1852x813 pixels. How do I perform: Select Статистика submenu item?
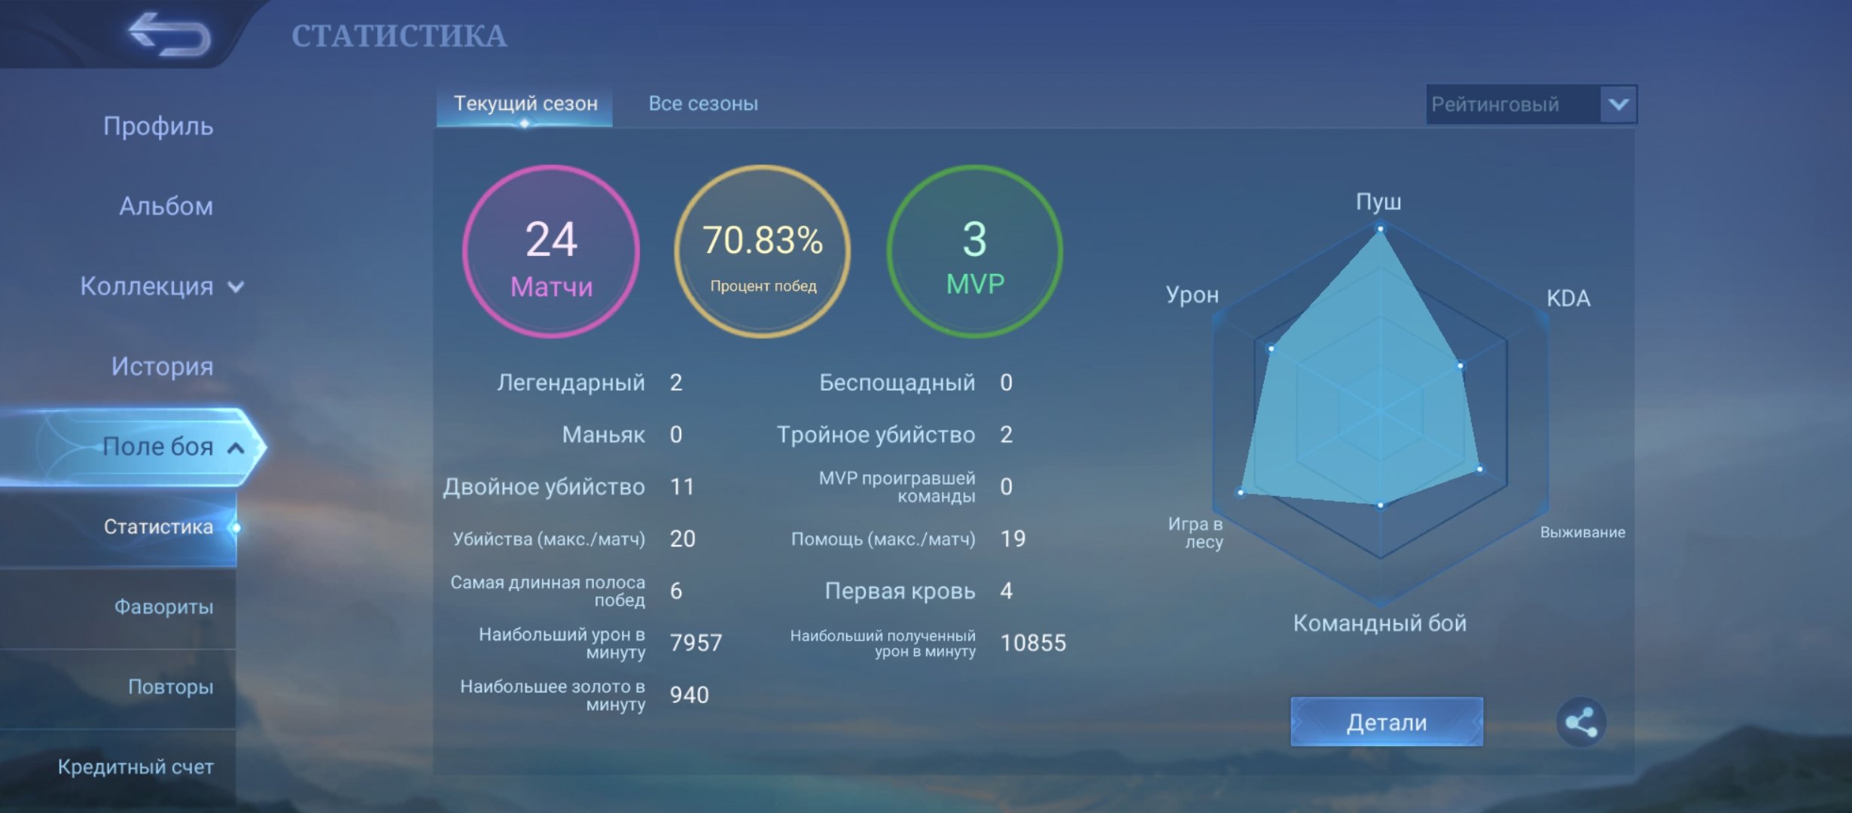pos(158,527)
